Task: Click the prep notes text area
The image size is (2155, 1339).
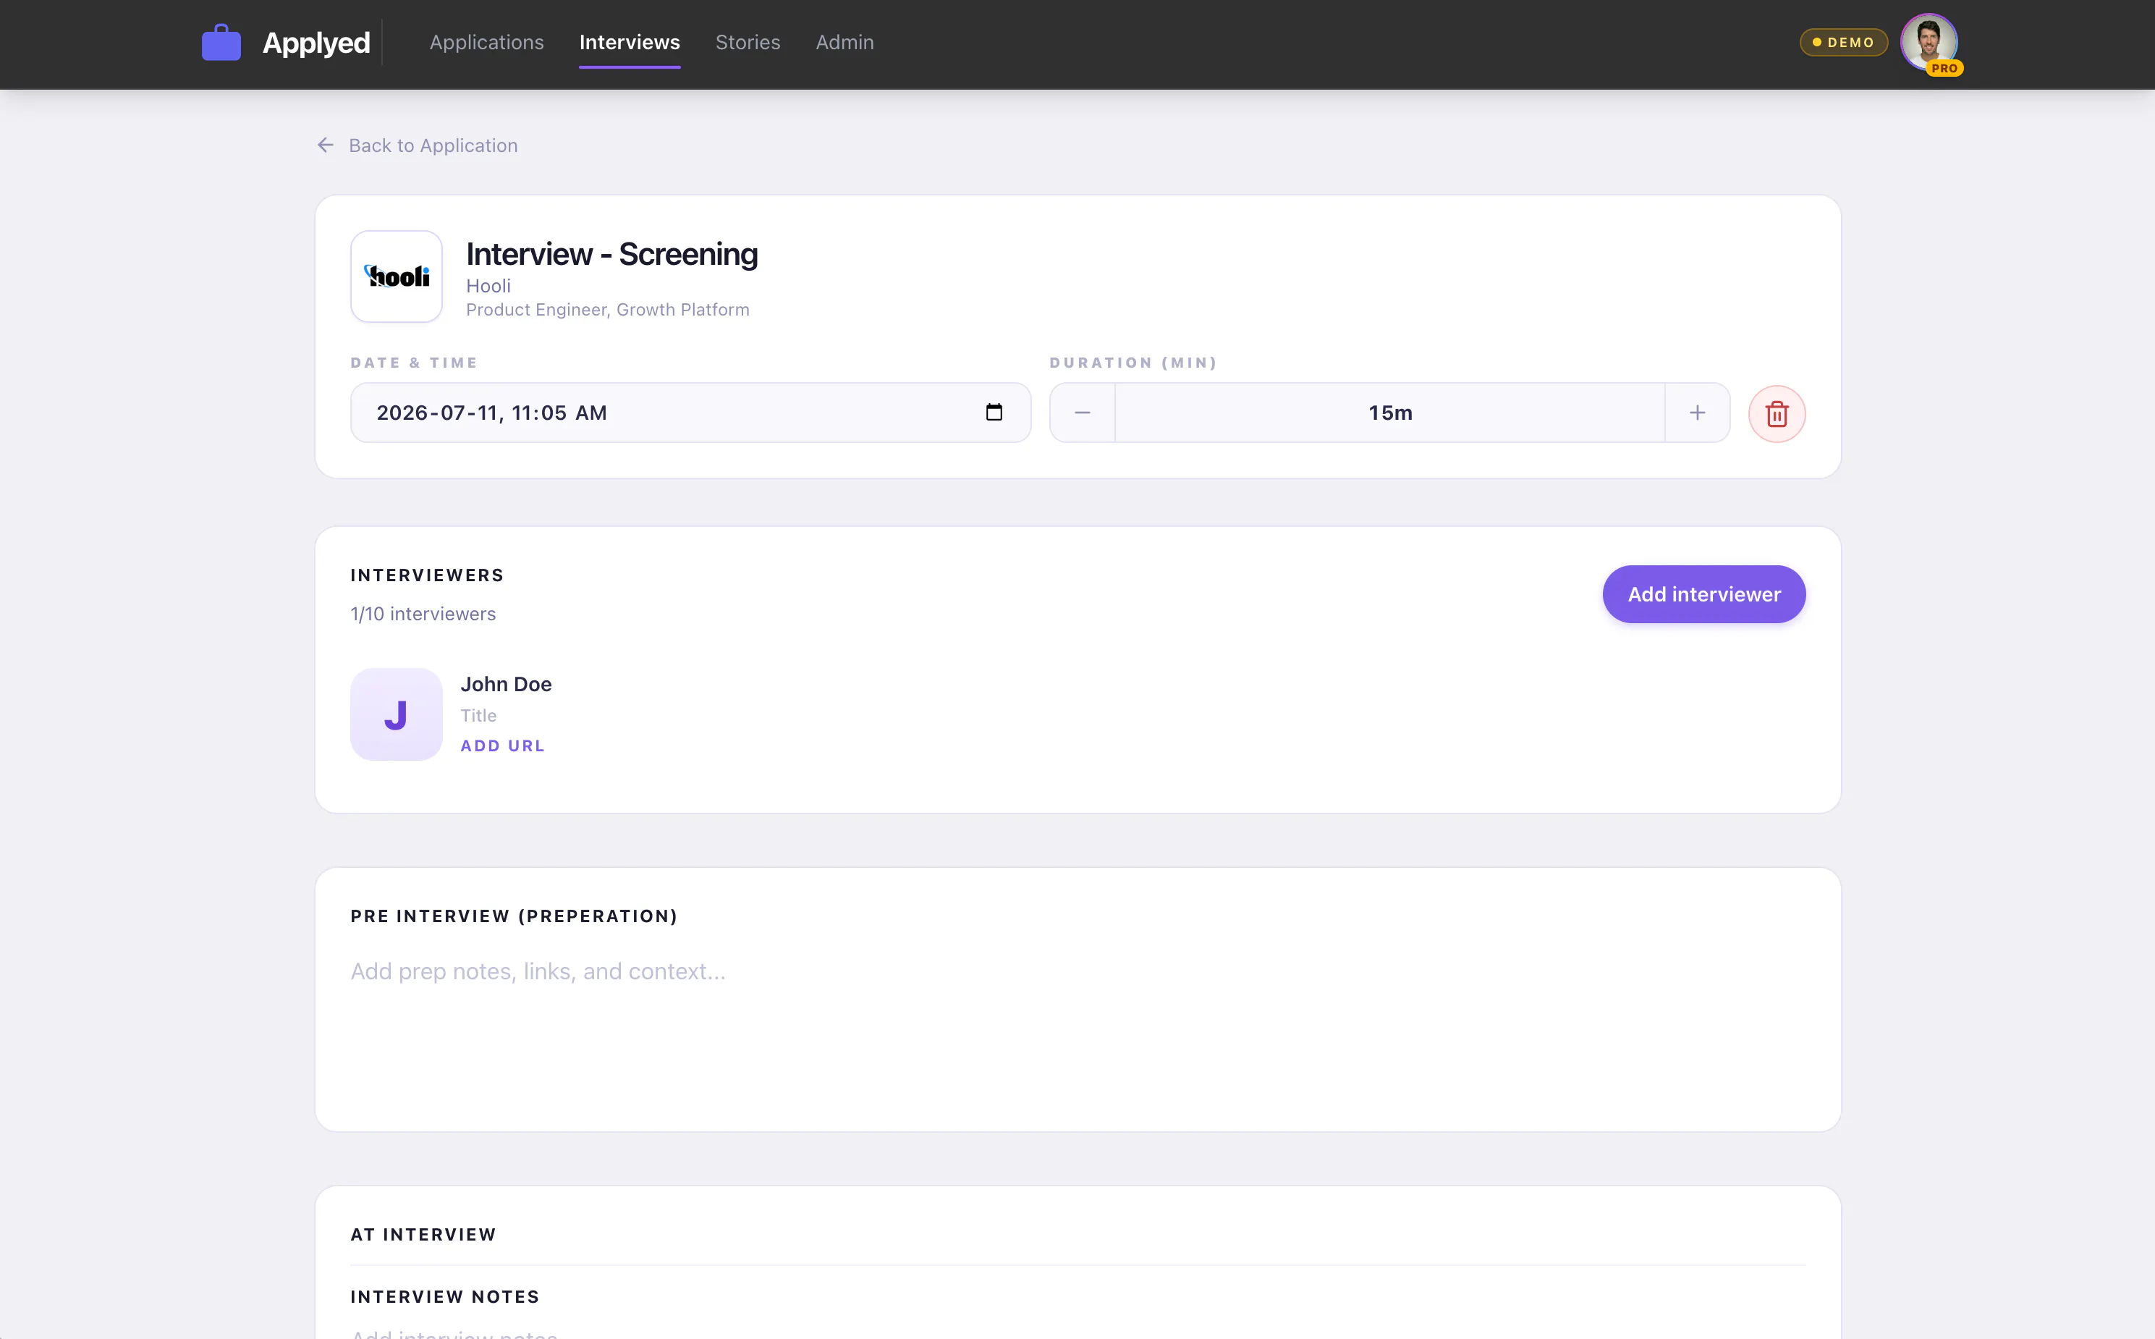Action: coord(1077,1027)
